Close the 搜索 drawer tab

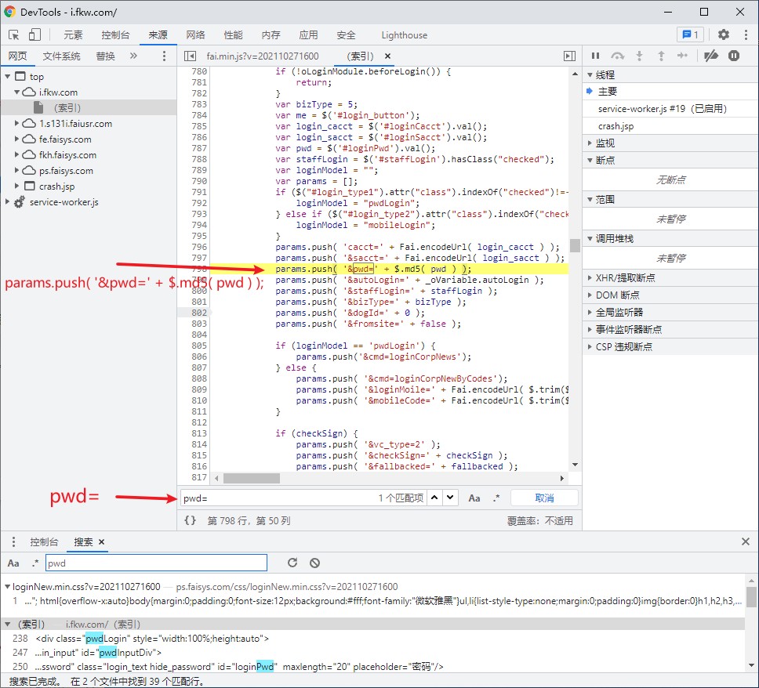pyautogui.click(x=102, y=542)
